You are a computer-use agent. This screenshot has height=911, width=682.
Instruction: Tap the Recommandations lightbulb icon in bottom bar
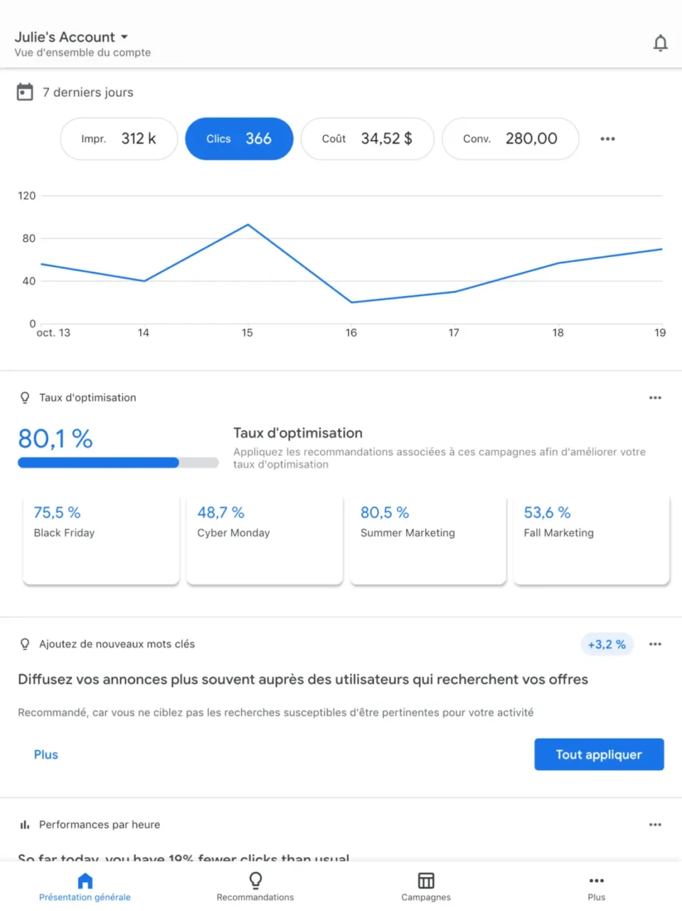click(x=255, y=880)
